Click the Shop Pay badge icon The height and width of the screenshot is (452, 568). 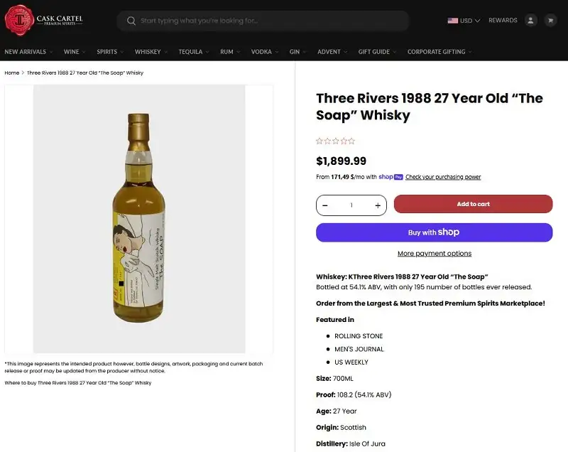point(389,177)
